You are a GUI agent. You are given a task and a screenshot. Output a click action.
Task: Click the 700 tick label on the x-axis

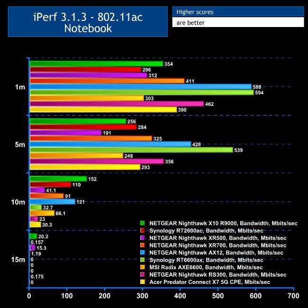point(293,296)
